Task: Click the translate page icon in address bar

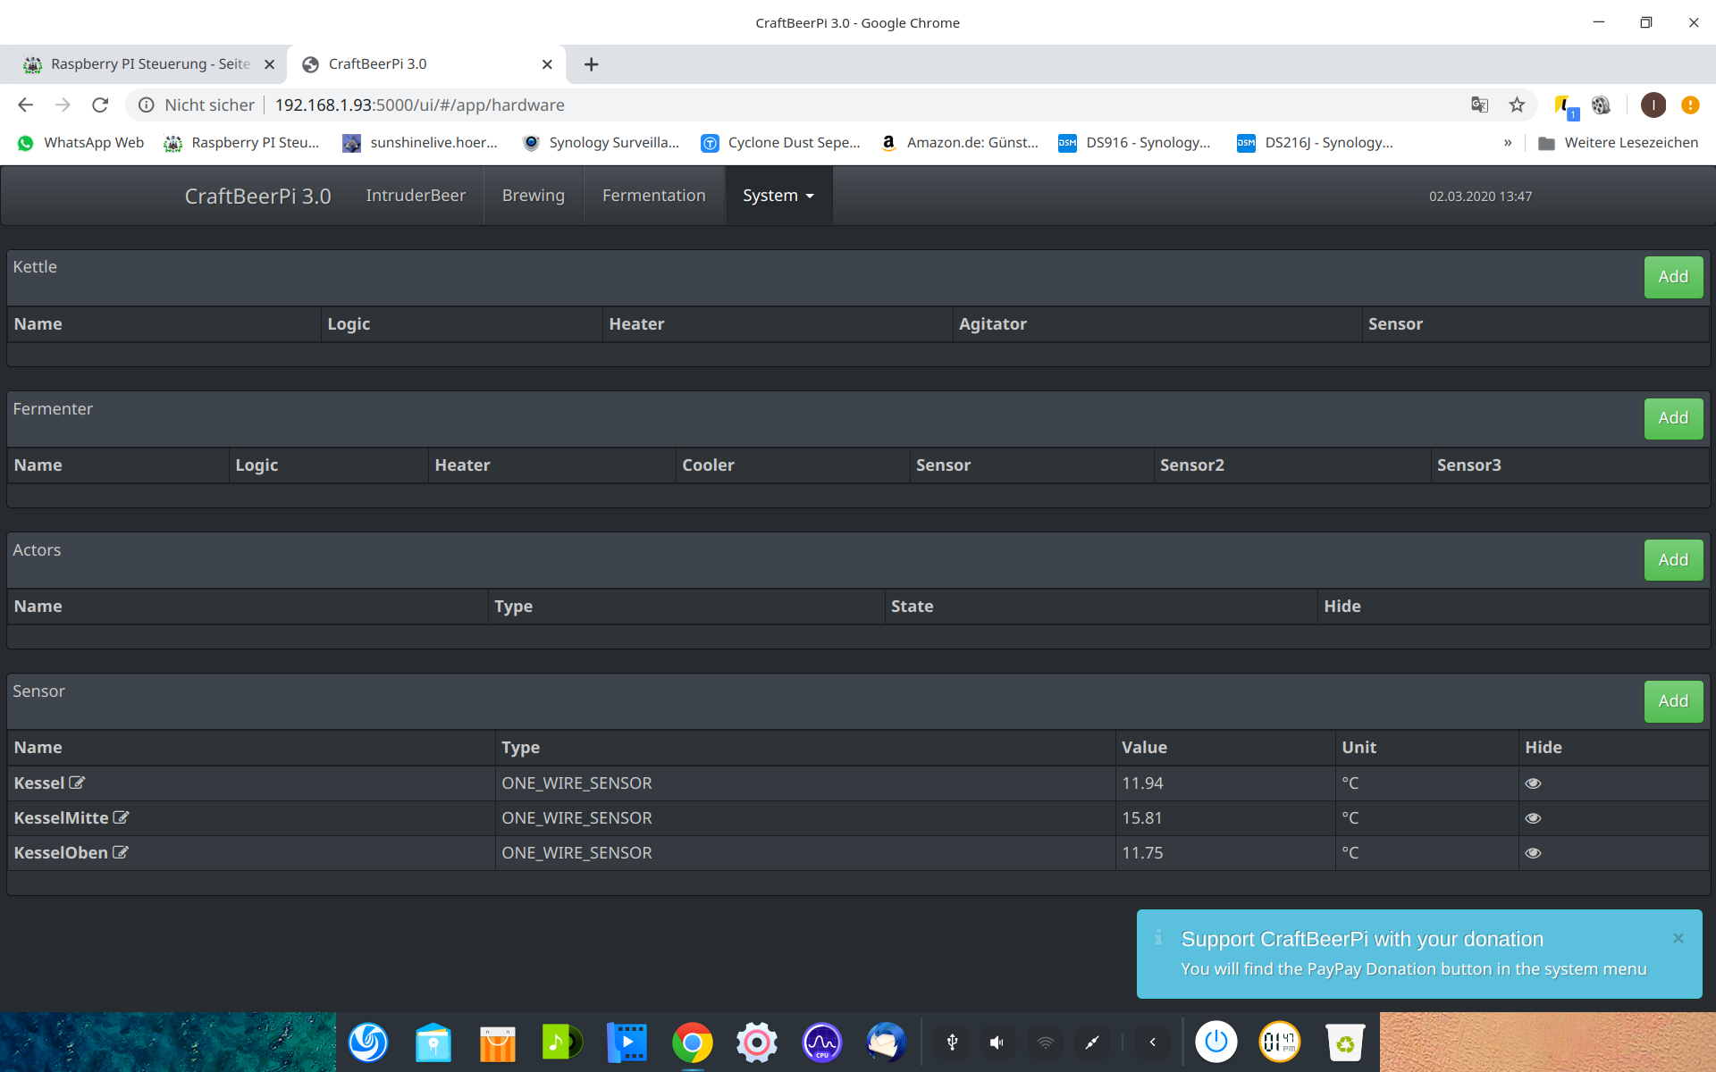Action: [1479, 105]
